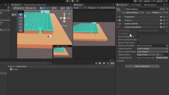Start Play mode with the Play button
The width and height of the screenshot is (169, 95).
68,1
